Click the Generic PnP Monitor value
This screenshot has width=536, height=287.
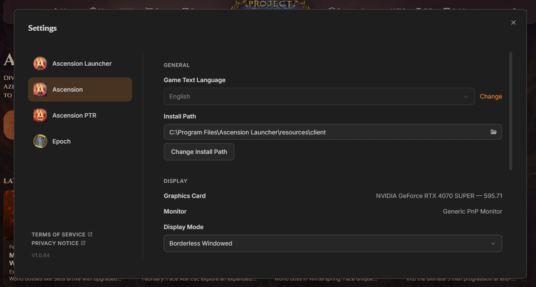[472, 211]
